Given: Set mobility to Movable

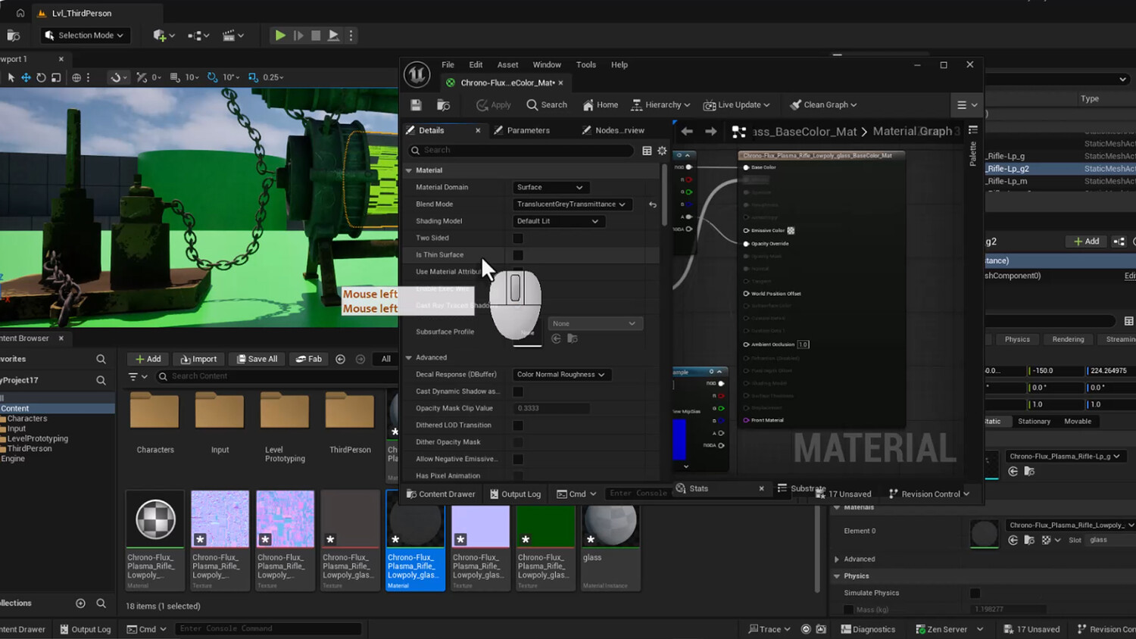Looking at the screenshot, I should (1078, 421).
